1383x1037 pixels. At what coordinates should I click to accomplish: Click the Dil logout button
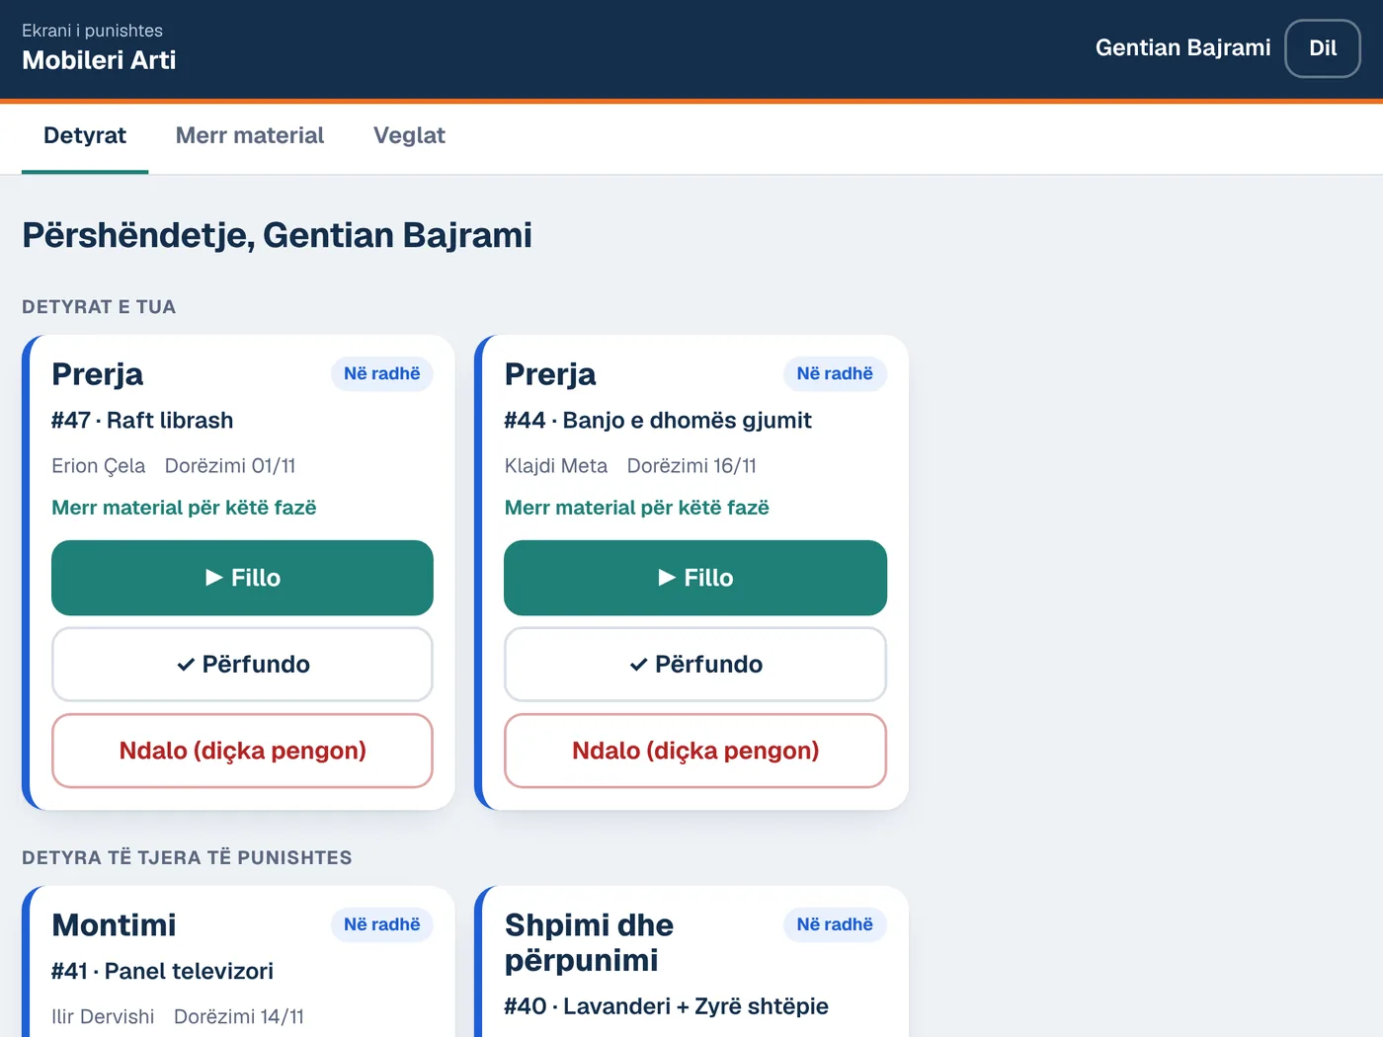tap(1323, 48)
